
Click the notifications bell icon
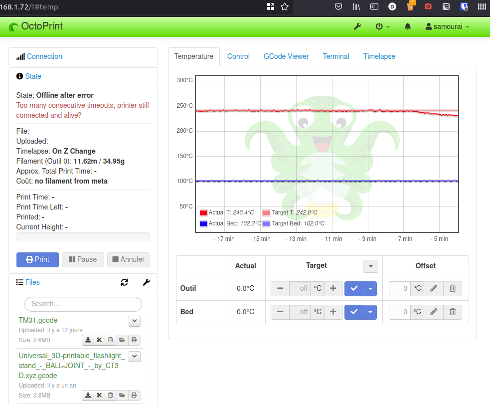click(x=407, y=26)
